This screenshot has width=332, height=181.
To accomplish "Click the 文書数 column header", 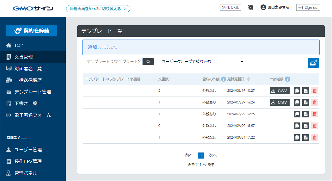I will [x=163, y=79].
